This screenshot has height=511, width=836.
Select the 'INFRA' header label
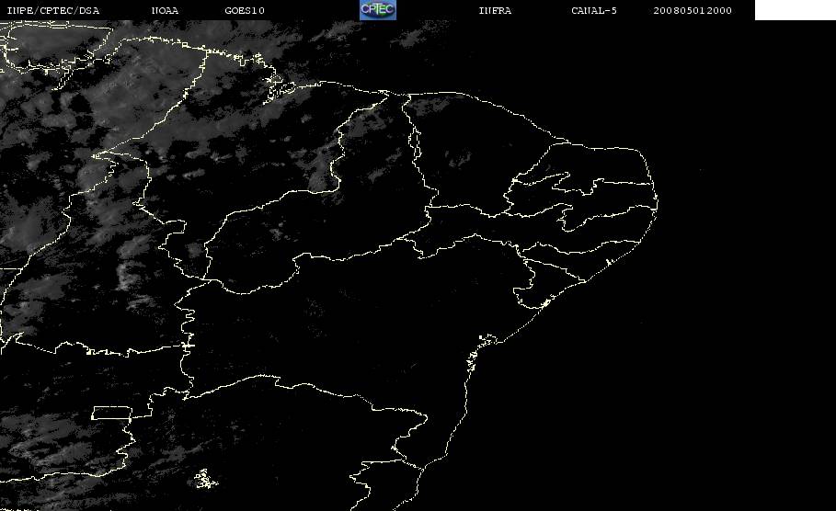(x=495, y=11)
